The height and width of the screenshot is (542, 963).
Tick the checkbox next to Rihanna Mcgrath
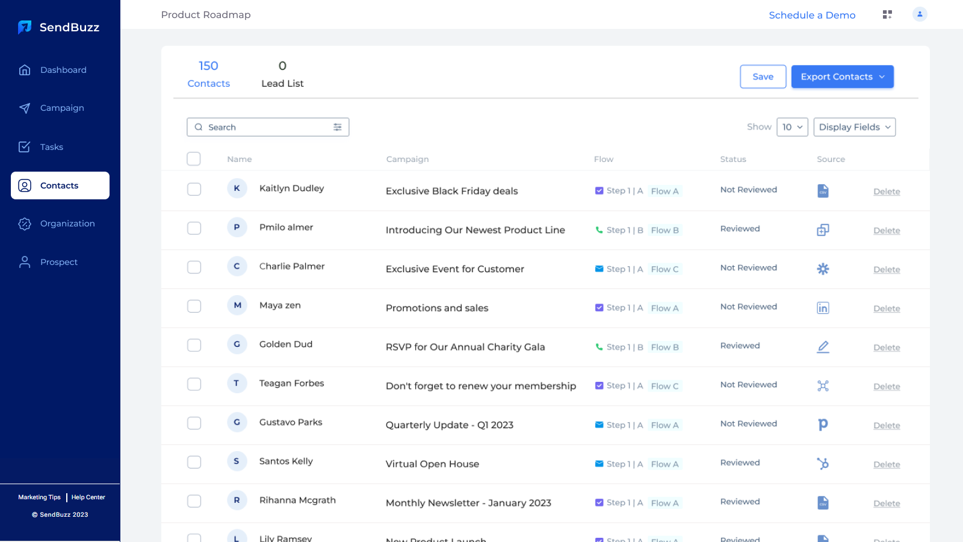tap(194, 500)
